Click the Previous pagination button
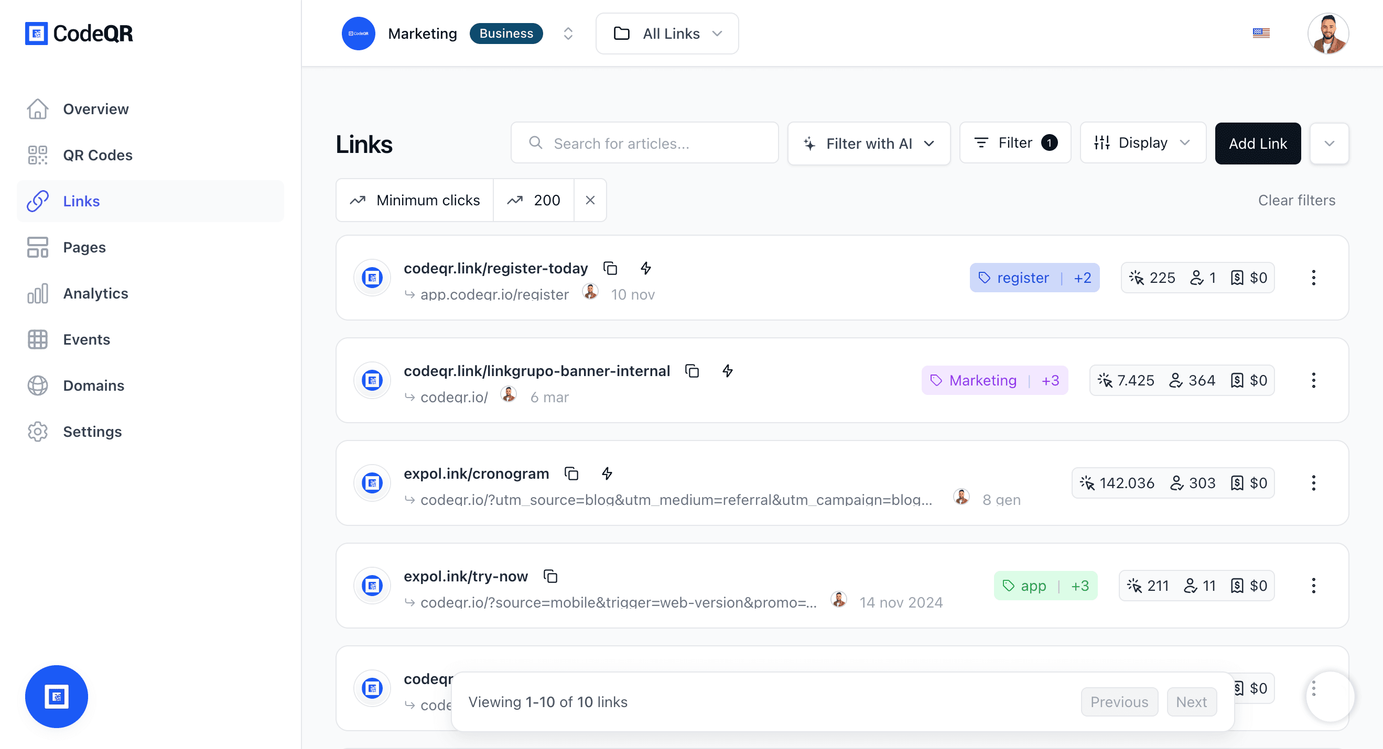Screen dimensions: 1383x749 tap(1119, 702)
